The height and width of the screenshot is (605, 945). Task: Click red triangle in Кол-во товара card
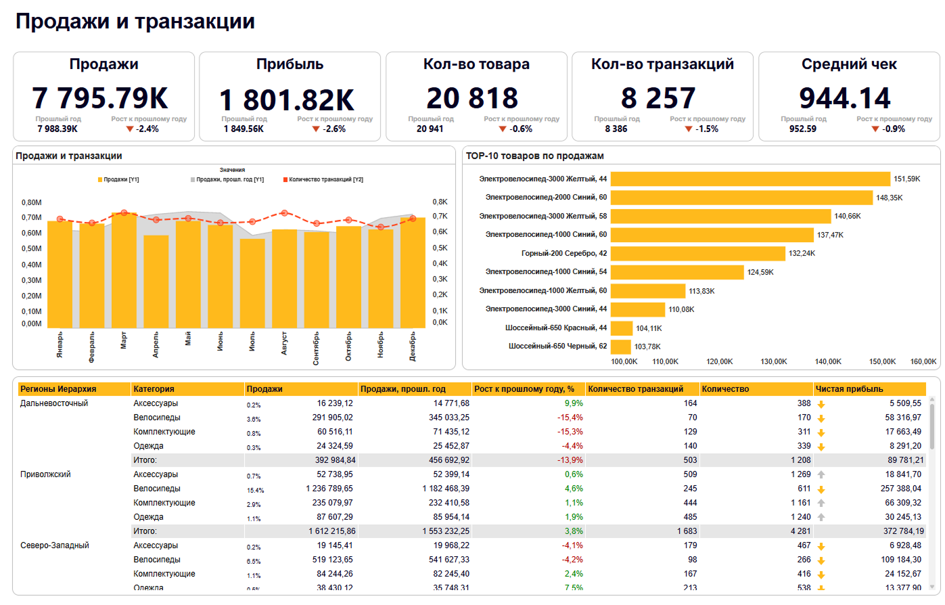[503, 129]
